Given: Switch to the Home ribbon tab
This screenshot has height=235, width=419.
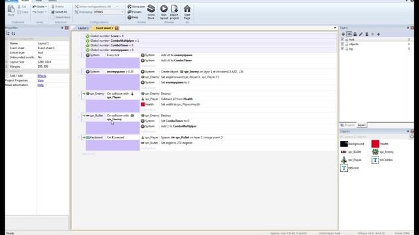Looking at the screenshot, I should pyautogui.click(x=25, y=1).
